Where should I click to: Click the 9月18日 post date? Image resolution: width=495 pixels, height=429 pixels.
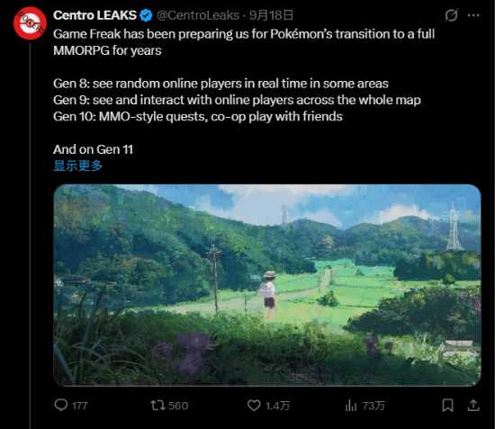271,15
